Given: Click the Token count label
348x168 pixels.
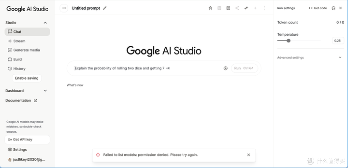Looking at the screenshot, I should point(288,23).
